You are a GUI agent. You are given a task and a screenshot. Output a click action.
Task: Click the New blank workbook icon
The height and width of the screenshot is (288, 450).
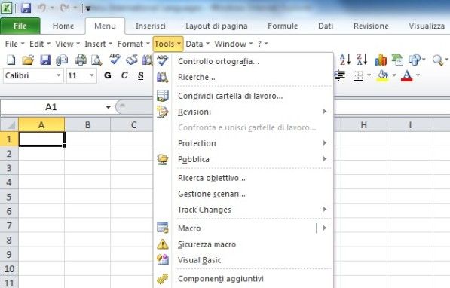[11, 60]
